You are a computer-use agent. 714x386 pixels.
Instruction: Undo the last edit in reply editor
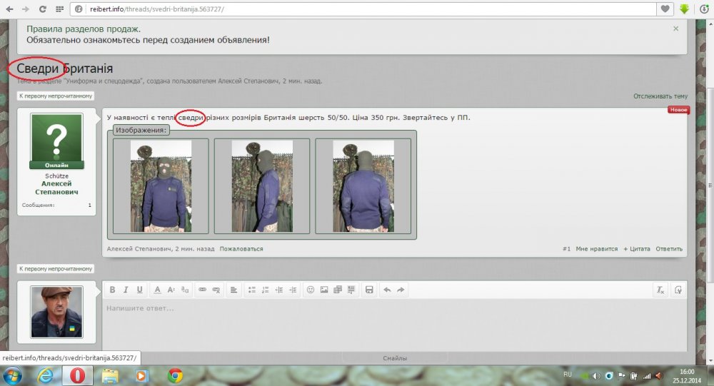(387, 290)
